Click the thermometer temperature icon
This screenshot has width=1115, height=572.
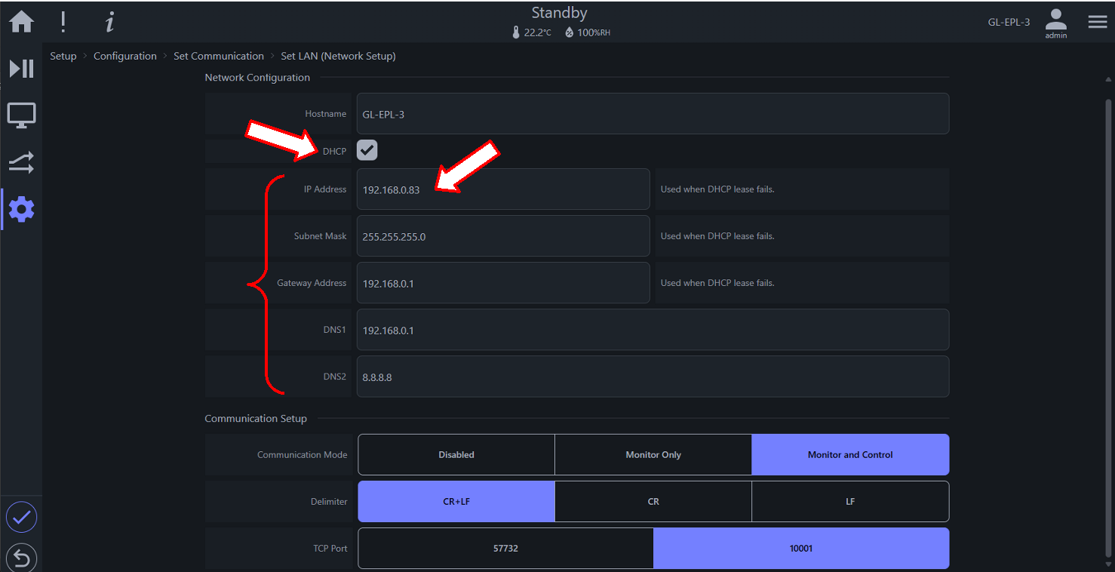[516, 32]
